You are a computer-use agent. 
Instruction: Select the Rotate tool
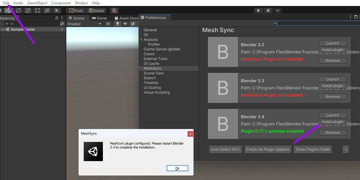pos(18,10)
